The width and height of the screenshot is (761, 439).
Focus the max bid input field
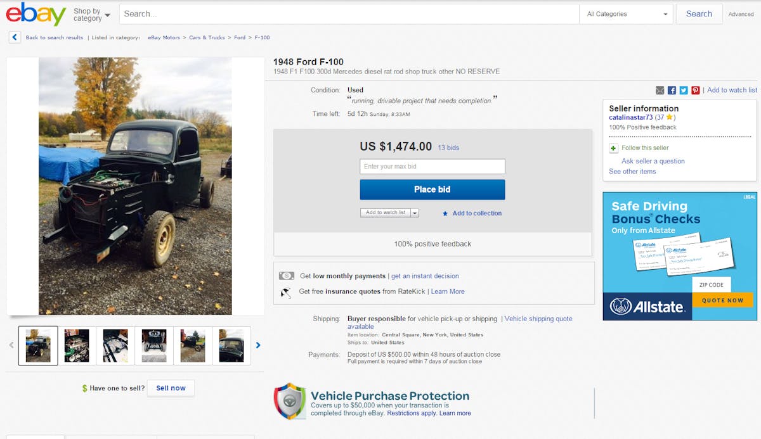coord(432,167)
